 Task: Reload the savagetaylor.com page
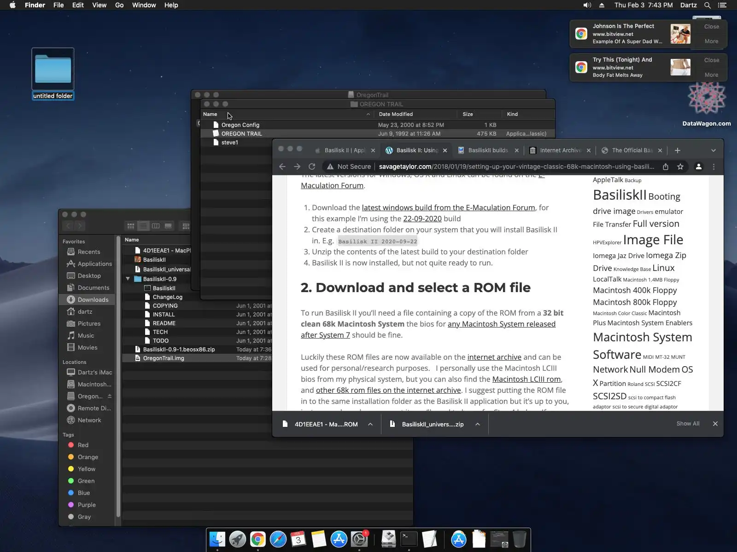(312, 167)
